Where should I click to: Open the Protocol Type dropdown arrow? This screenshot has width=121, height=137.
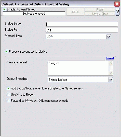[x=109, y=37]
